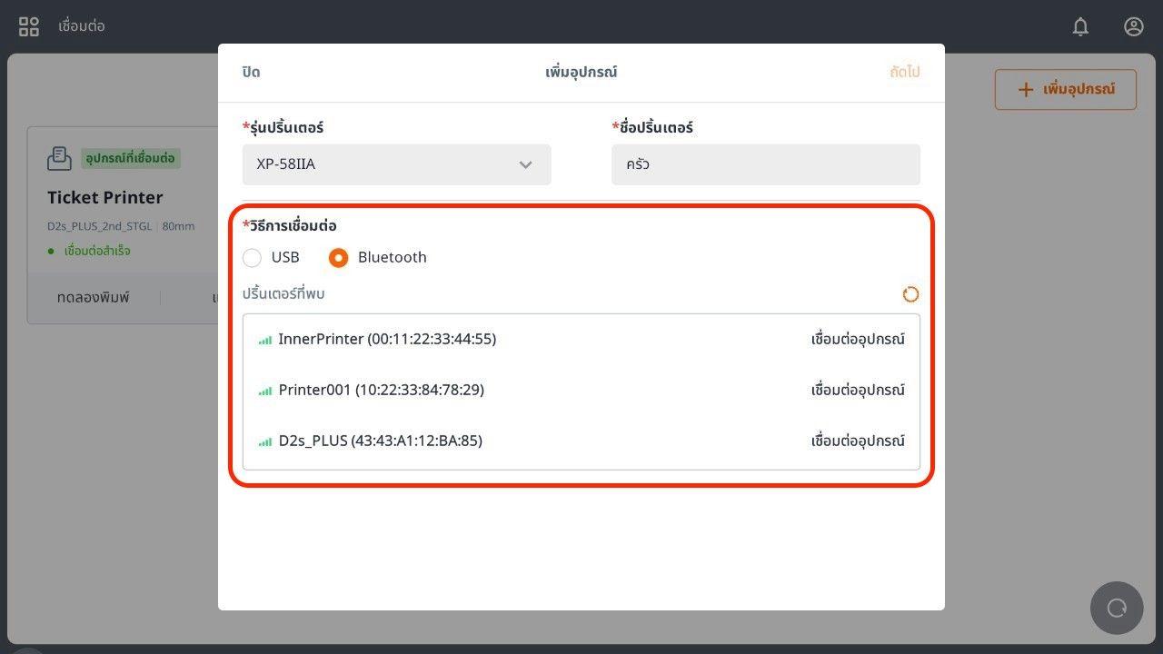Click the refresh printers spinner icon
This screenshot has height=654, width=1163.
(910, 294)
